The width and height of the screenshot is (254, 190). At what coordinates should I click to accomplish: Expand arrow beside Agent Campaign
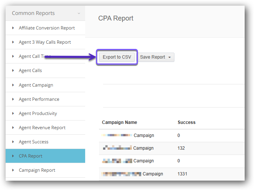[13, 85]
